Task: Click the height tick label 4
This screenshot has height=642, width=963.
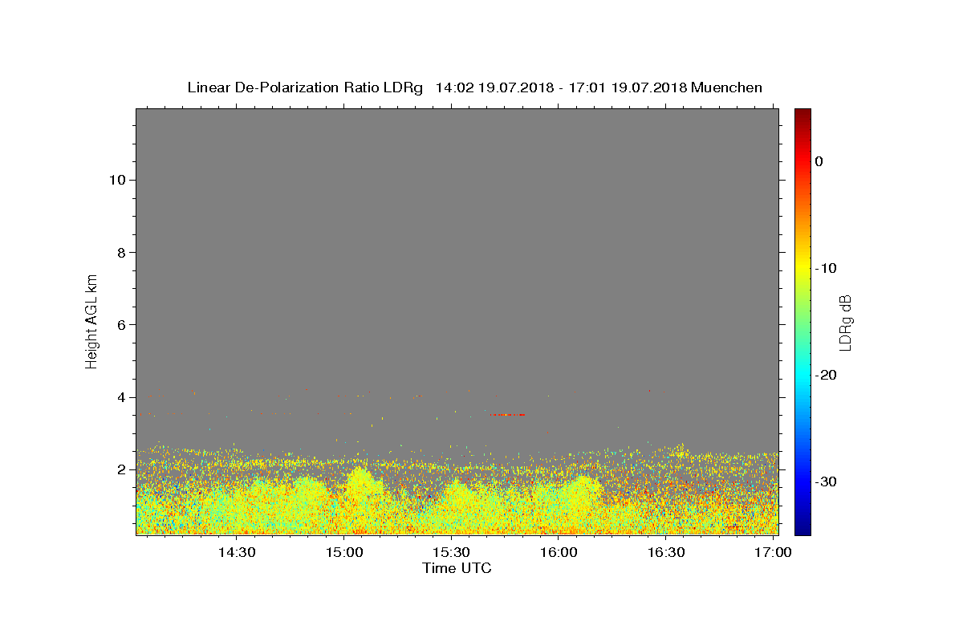Action: [x=120, y=397]
